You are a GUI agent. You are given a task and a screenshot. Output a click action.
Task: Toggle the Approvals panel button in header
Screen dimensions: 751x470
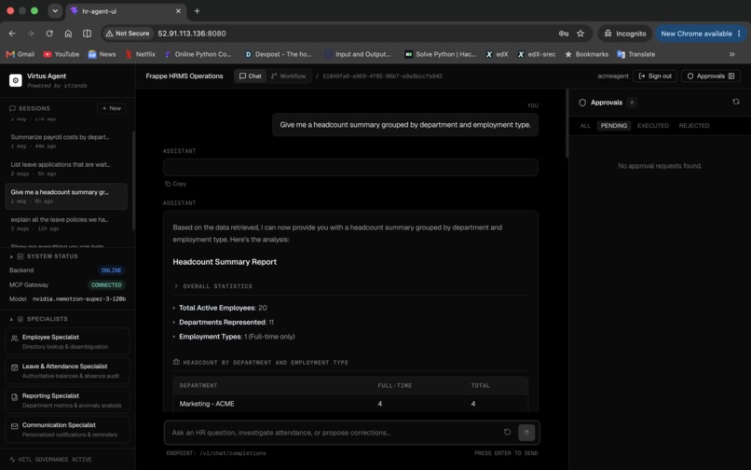(711, 76)
